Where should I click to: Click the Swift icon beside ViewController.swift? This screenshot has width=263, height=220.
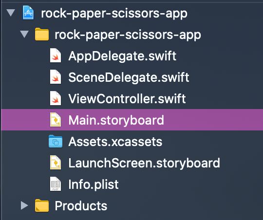56,98
